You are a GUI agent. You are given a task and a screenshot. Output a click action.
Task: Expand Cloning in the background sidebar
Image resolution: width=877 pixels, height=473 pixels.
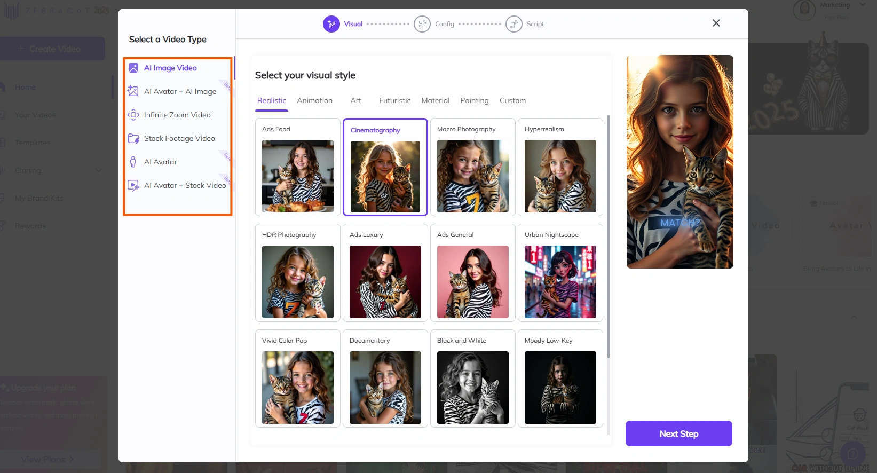(x=98, y=170)
